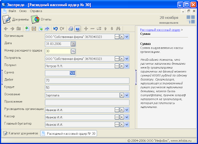Image resolution: width=198 pixels, height=144 pixels.
Task: Open the Отчеты reports section
Action: pos(41,19)
